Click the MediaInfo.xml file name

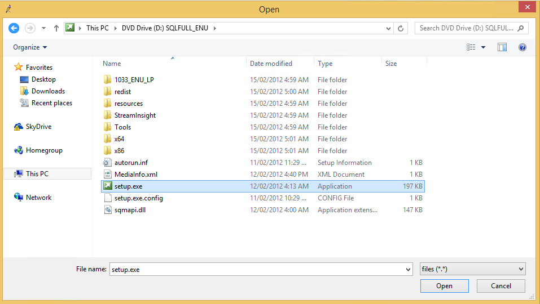135,175
